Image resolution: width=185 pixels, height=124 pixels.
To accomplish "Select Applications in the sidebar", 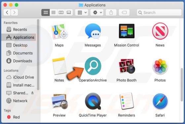I will (x=18, y=37).
